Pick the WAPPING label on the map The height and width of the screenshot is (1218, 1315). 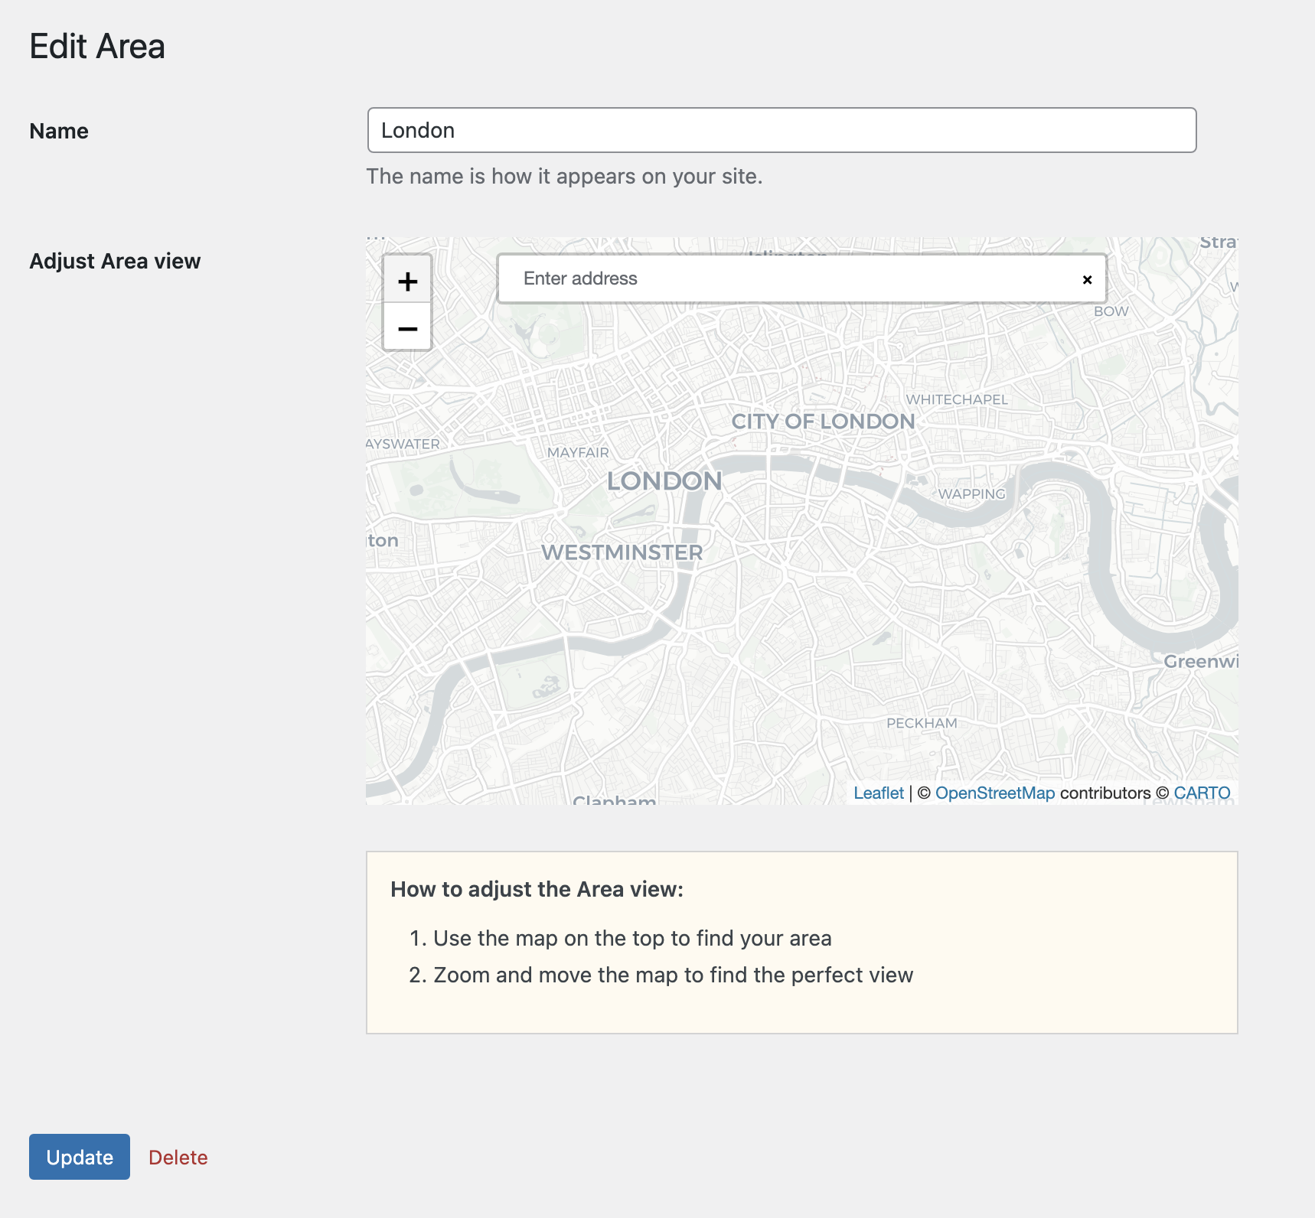pos(971,494)
